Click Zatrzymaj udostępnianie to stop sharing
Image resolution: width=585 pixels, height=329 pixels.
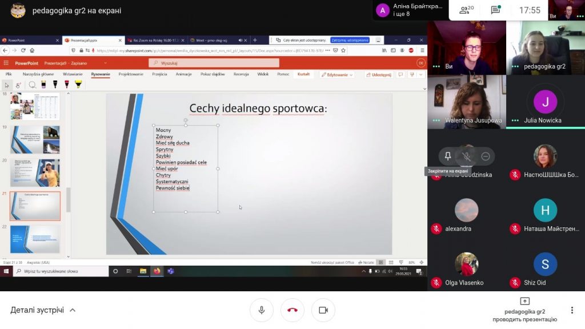click(350, 41)
